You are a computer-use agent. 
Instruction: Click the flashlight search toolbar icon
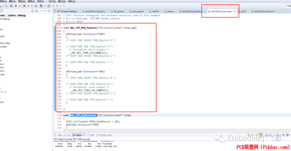point(28,6)
